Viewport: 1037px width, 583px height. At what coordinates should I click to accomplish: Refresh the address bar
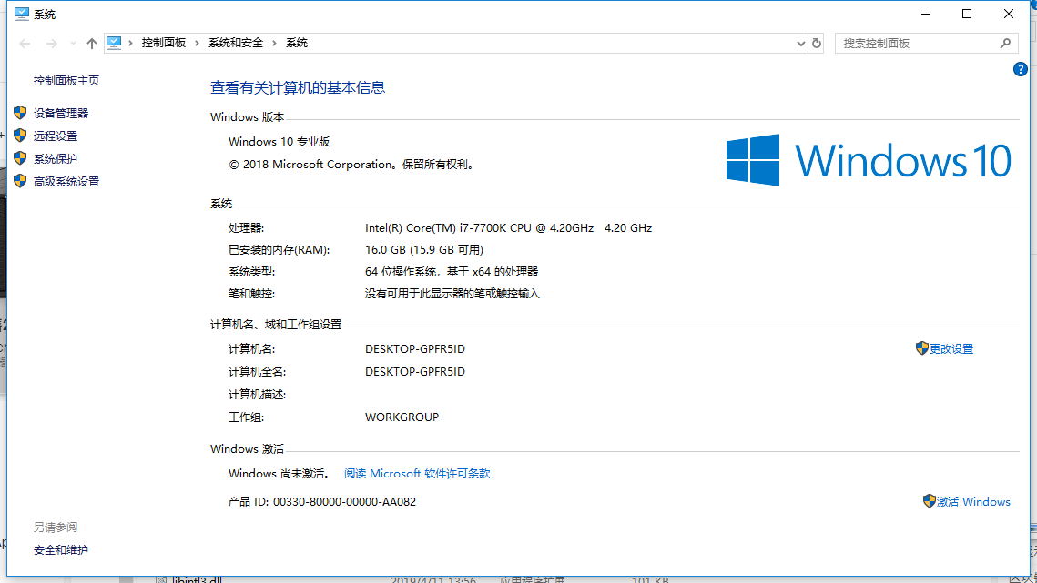pyautogui.click(x=816, y=43)
